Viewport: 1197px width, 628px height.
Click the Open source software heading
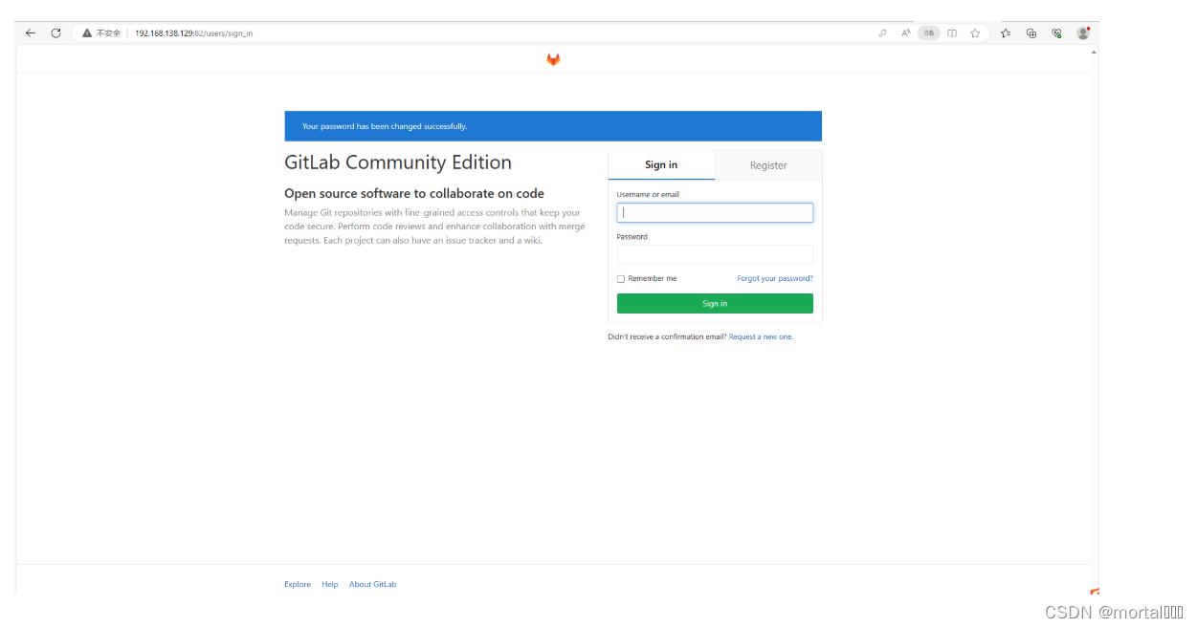(414, 193)
